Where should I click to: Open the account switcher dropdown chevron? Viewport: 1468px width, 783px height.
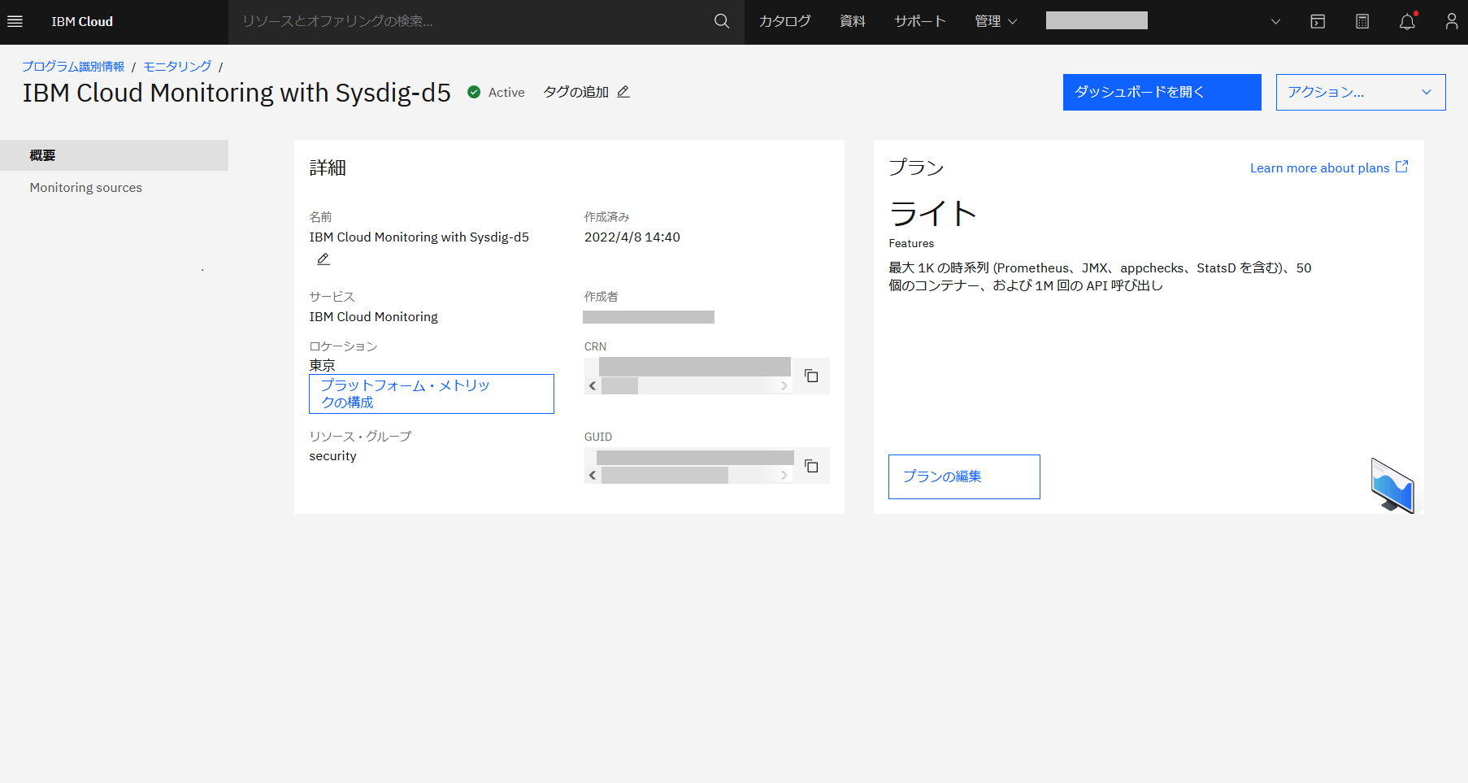pyautogui.click(x=1275, y=22)
